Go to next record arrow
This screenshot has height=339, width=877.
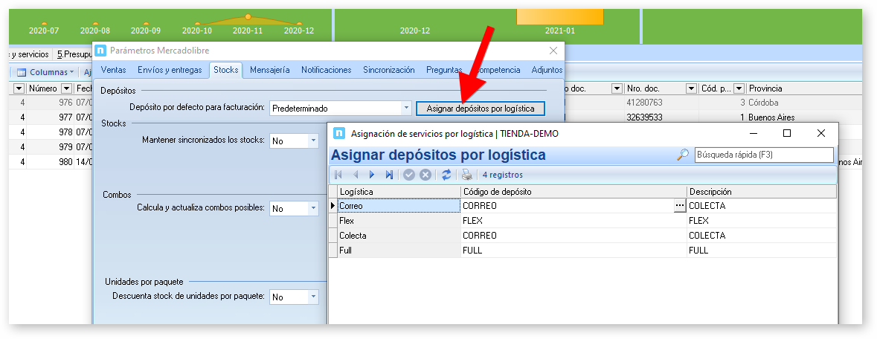(x=372, y=175)
